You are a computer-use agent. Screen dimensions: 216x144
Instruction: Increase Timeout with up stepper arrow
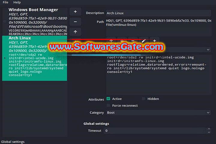click(x=209, y=129)
